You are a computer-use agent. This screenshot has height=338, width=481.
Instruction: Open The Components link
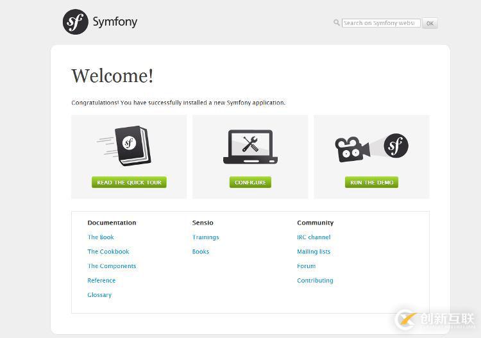tap(112, 266)
